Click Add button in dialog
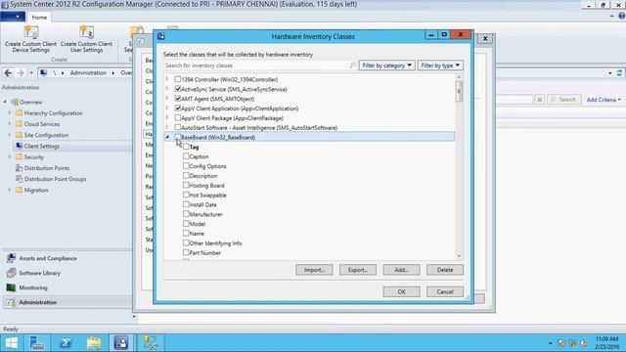Screen dimensions: 626x352 401,270
